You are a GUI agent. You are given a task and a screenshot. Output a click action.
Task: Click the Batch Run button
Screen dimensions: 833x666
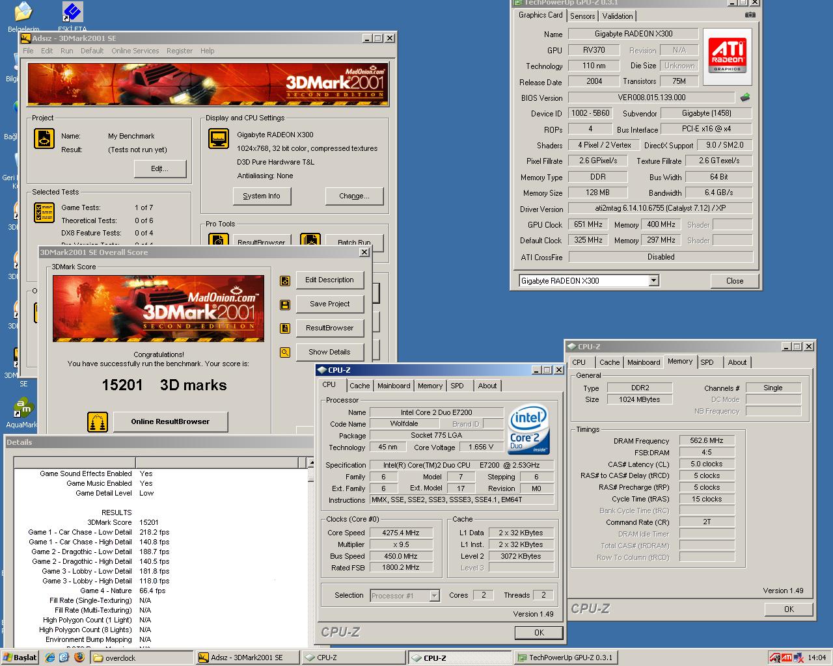(x=354, y=242)
